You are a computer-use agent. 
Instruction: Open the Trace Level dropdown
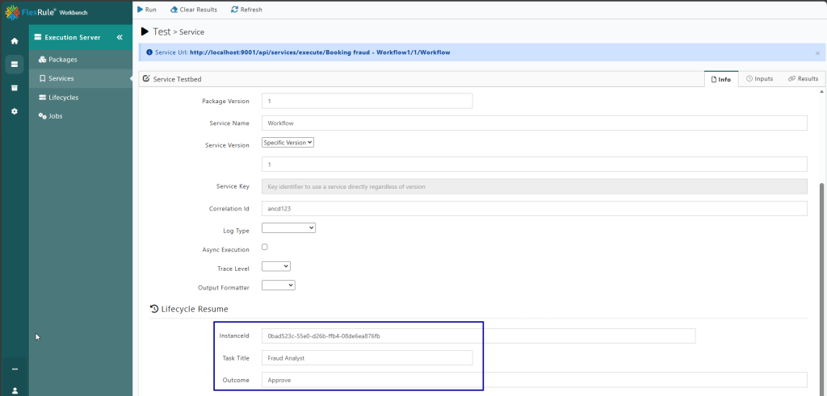[276, 266]
